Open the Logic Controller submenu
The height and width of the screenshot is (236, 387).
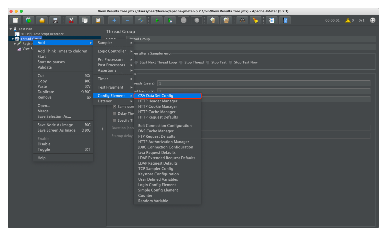pos(114,51)
